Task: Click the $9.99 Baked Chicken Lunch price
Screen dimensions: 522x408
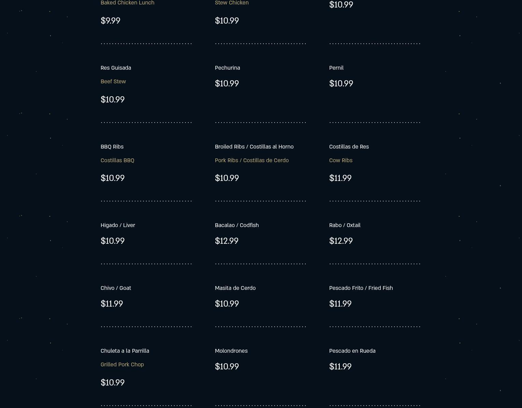Action: [x=110, y=20]
